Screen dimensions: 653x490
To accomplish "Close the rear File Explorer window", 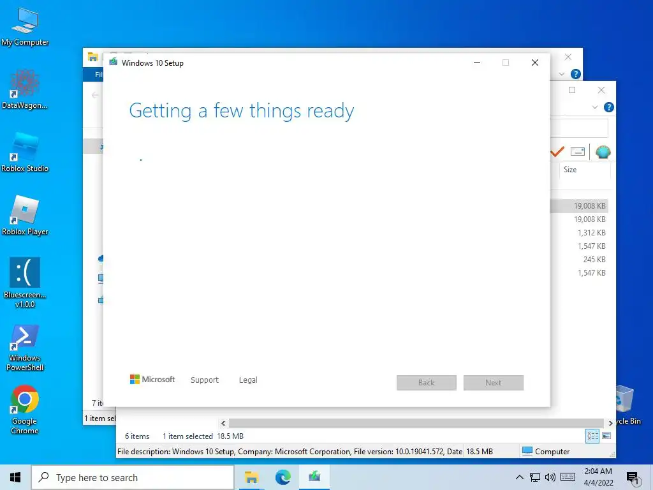I will coord(568,57).
